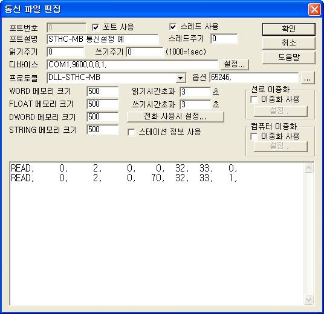This screenshot has width=324, height=314.
Task: Enable 선로 이중화 사용 checkbox
Action: click(254, 99)
